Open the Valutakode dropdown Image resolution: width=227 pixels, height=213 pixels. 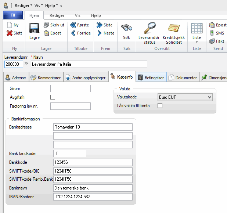click(x=209, y=97)
